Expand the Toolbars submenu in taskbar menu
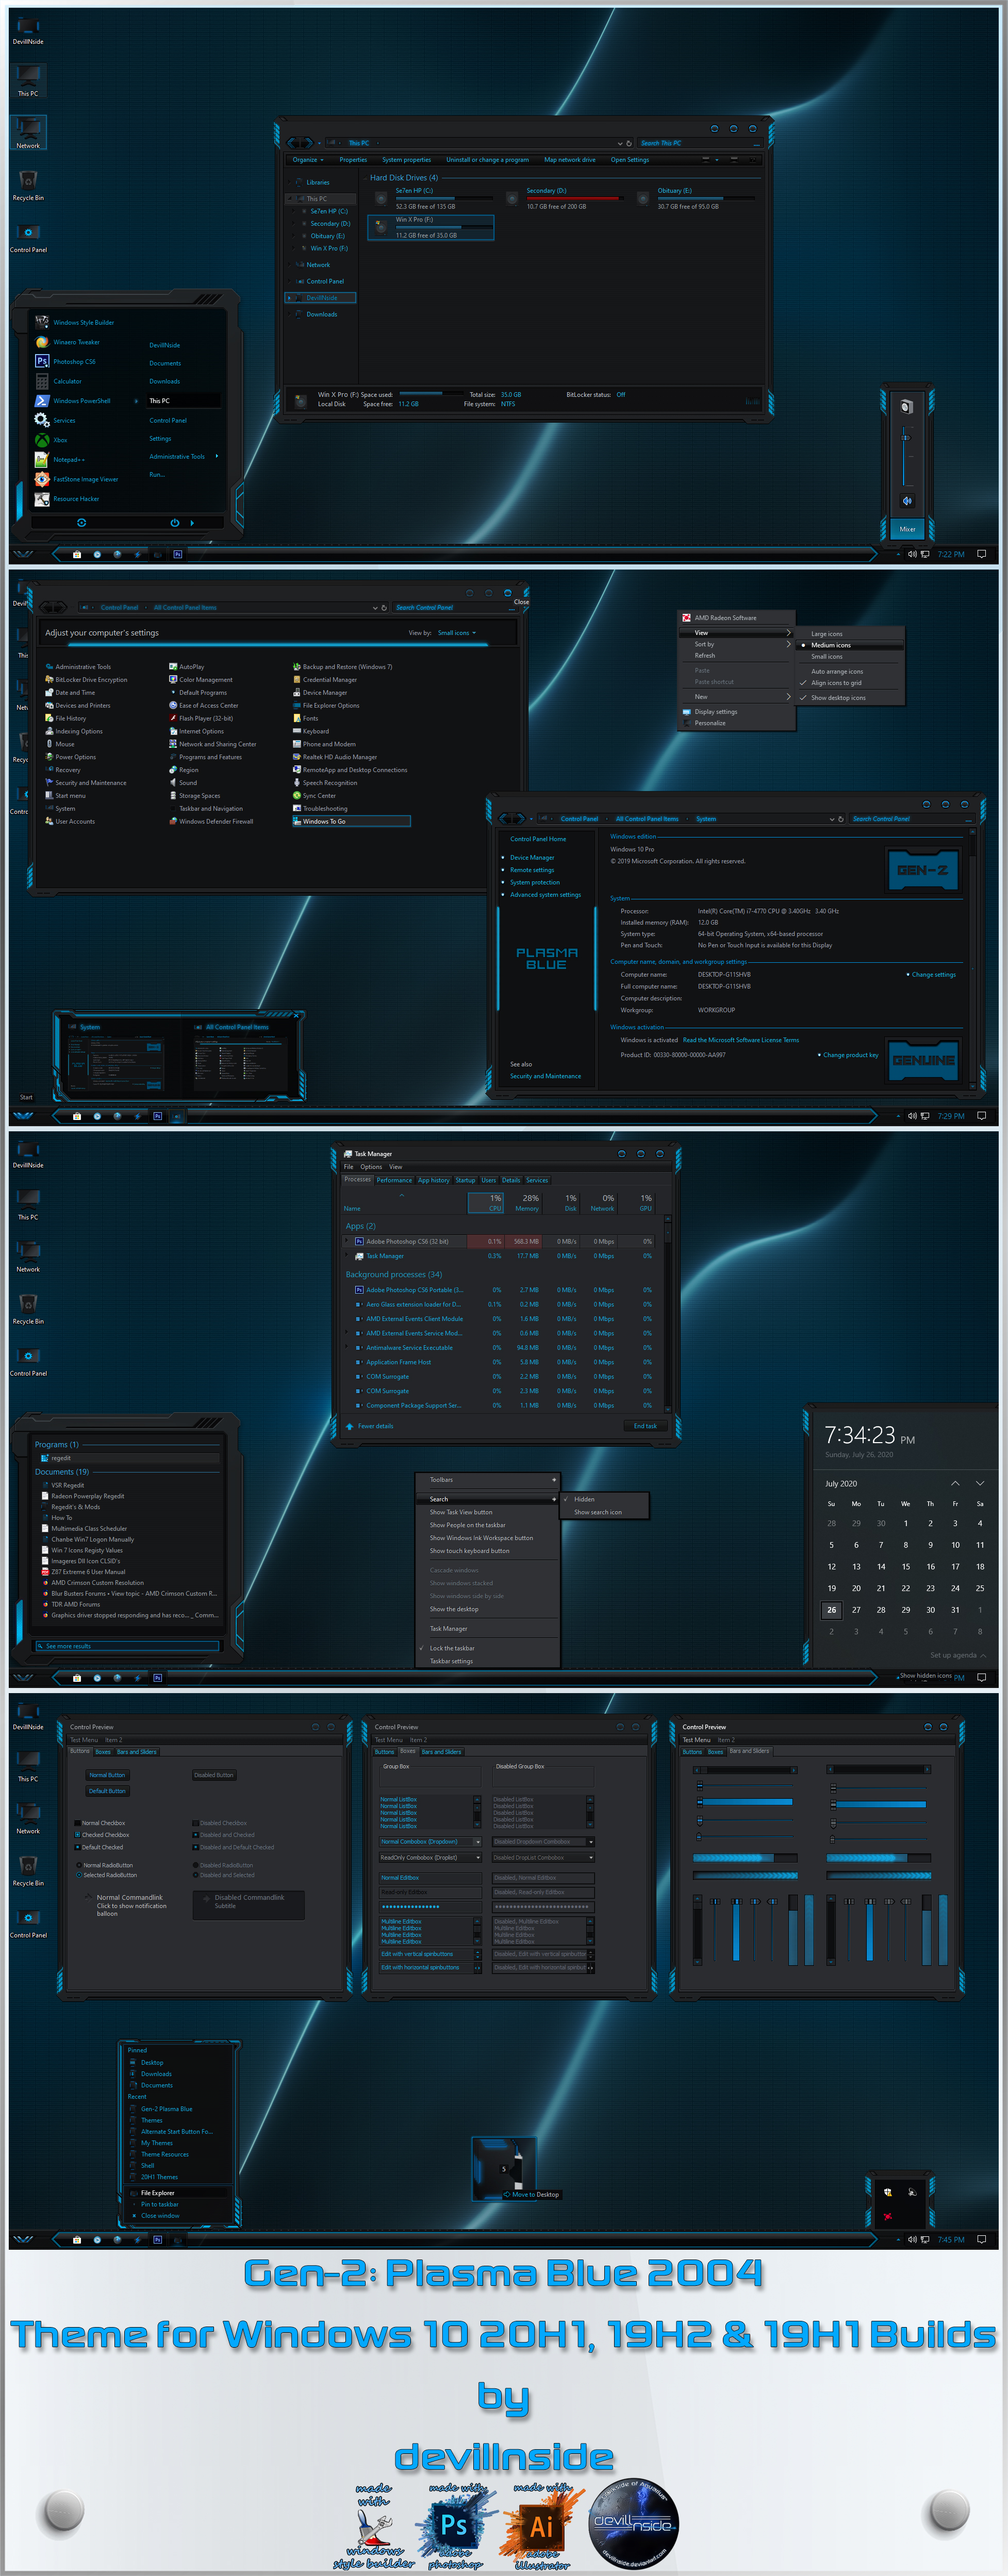Image resolution: width=1008 pixels, height=2576 pixels. pyautogui.click(x=488, y=1480)
